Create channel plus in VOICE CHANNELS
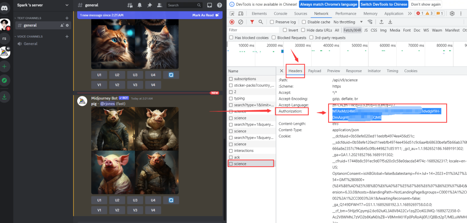This screenshot has height=223, width=467. click(x=67, y=36)
